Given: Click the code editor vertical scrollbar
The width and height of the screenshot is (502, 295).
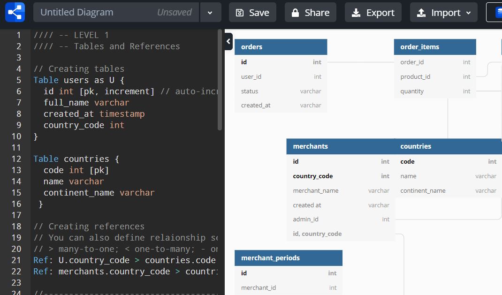Looking at the screenshot, I should point(220,80).
